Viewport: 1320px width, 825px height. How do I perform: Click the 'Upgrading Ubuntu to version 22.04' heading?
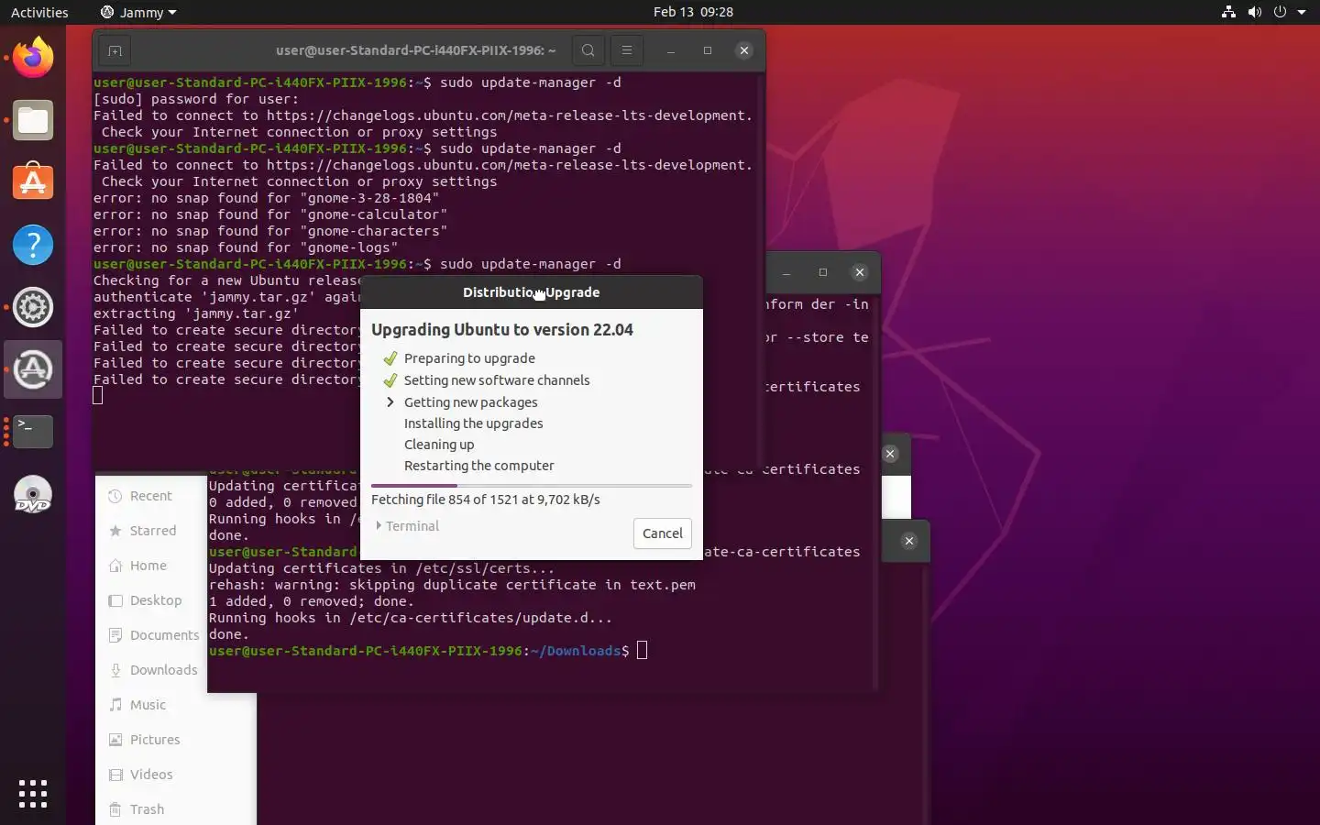click(502, 330)
